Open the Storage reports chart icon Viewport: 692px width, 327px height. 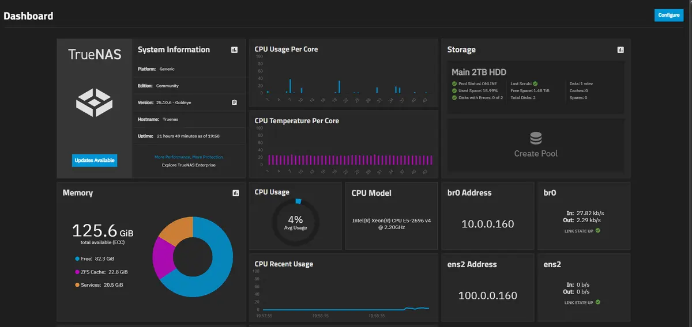click(620, 50)
